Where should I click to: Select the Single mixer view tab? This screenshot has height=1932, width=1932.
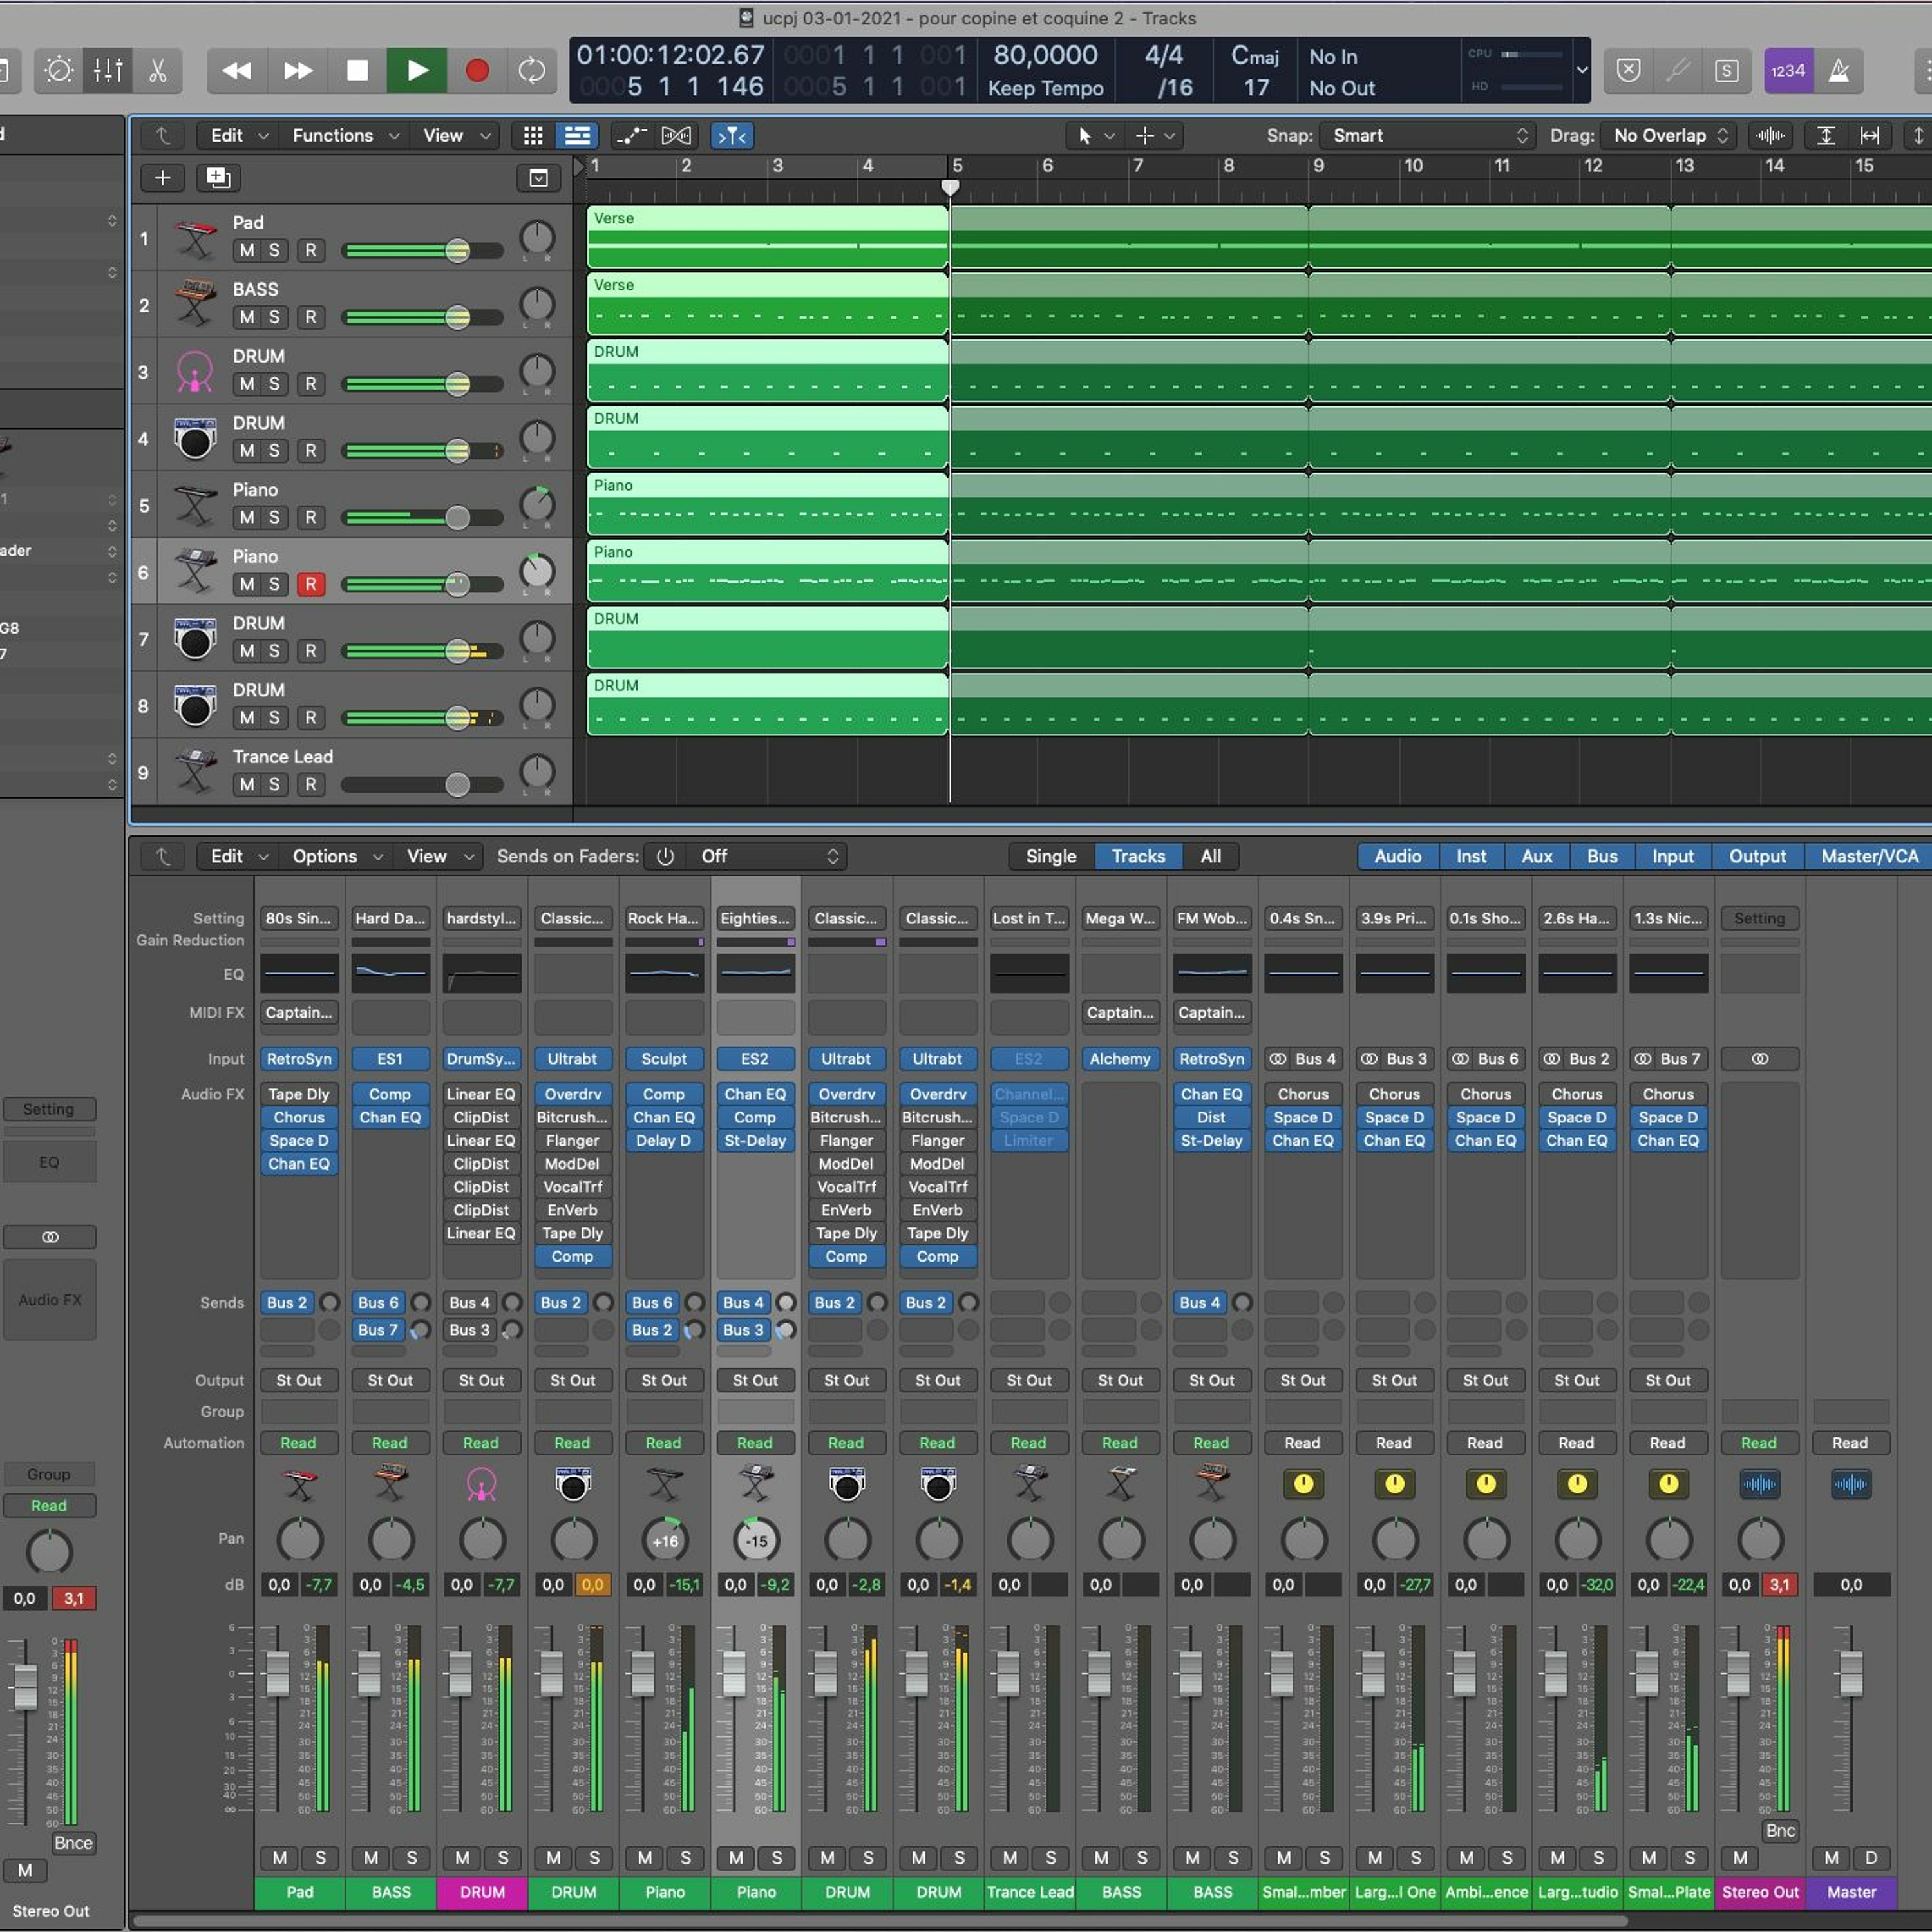coord(1051,856)
